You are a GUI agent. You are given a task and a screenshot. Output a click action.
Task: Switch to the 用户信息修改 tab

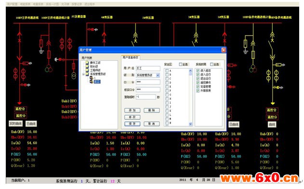pos(131,57)
